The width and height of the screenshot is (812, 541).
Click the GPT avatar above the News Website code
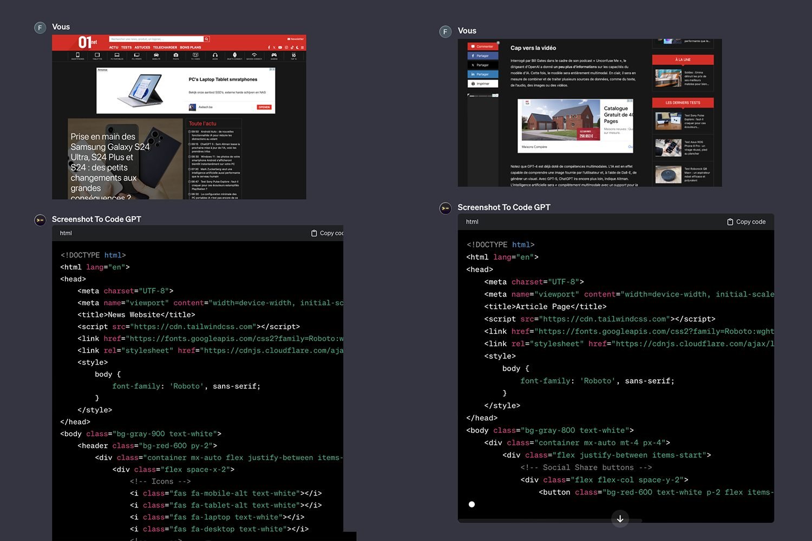coord(40,220)
